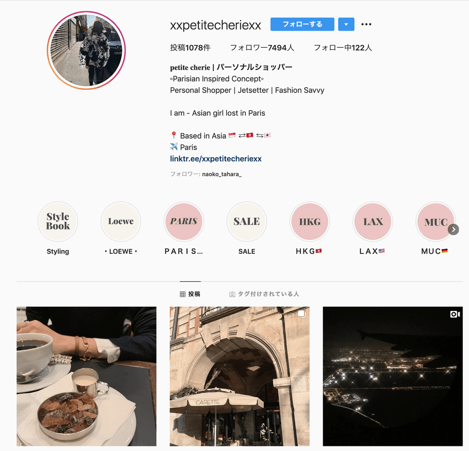469x451 pixels.
Task: Open follower naoko_tahara_ profile link
Action: [x=222, y=174]
